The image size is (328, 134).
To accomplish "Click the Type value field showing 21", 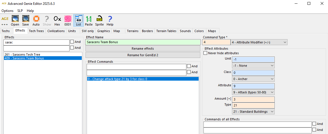I will [253, 105].
